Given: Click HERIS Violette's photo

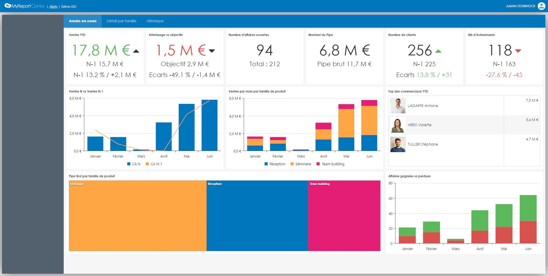Looking at the screenshot, I should point(398,125).
